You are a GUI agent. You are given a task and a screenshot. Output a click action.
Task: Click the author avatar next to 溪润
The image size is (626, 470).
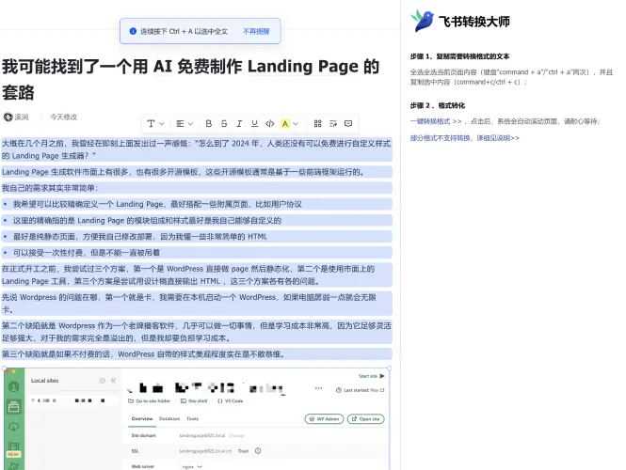8,117
